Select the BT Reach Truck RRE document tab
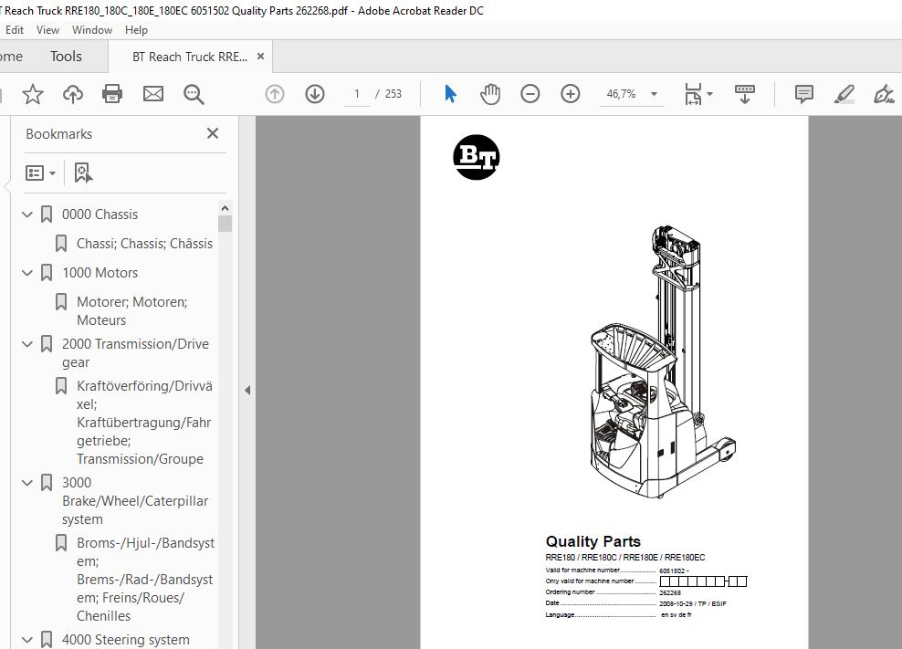 (190, 57)
